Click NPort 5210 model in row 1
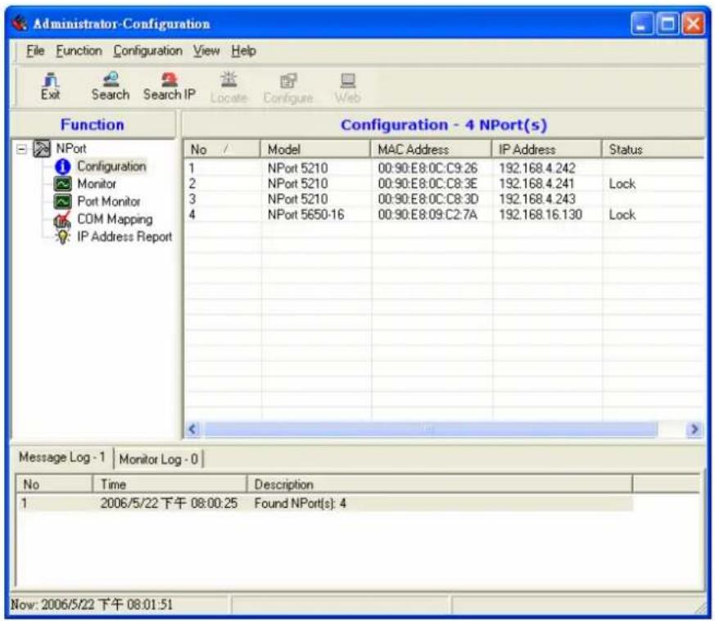Viewport: 715px width, 621px height. tap(297, 168)
